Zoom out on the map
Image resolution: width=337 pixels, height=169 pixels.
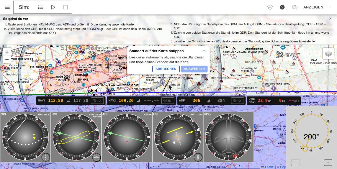tap(7, 59)
